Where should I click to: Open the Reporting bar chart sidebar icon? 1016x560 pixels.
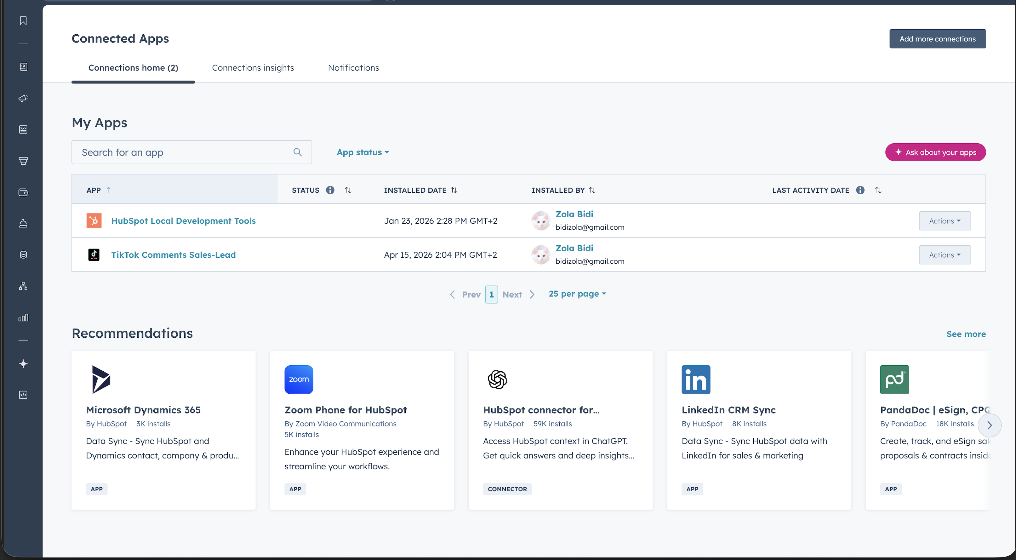23,317
